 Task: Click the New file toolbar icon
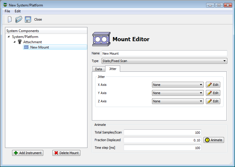tap(10, 19)
